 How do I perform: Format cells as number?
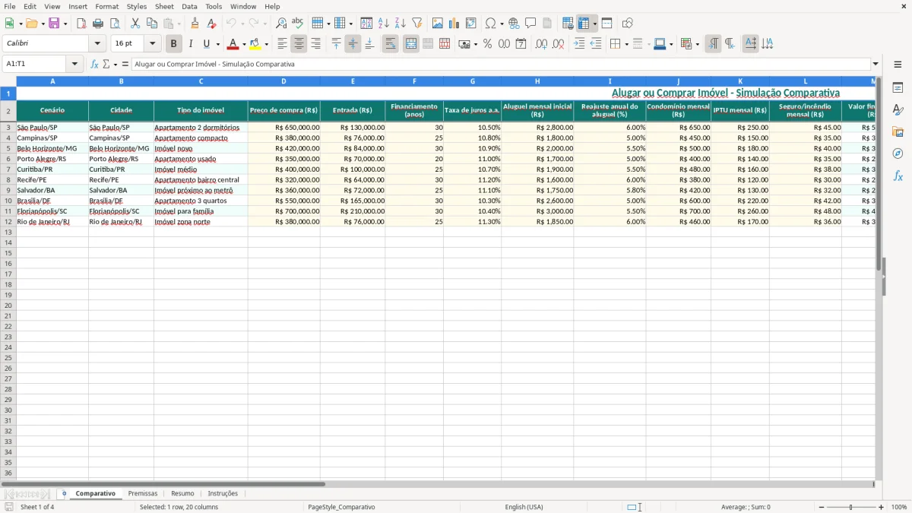pos(504,44)
